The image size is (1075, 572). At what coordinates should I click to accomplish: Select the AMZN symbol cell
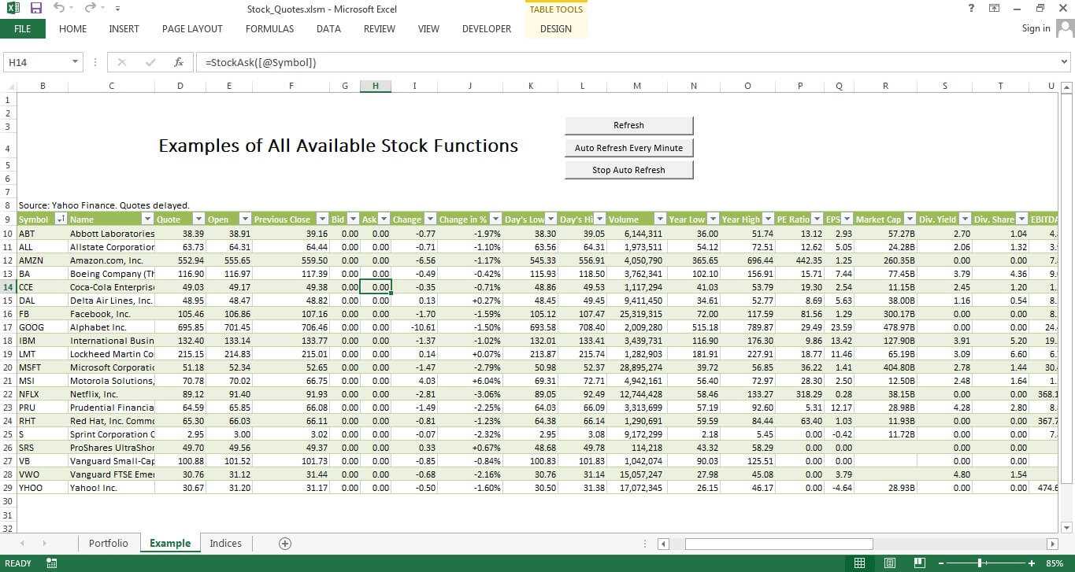(x=43, y=260)
